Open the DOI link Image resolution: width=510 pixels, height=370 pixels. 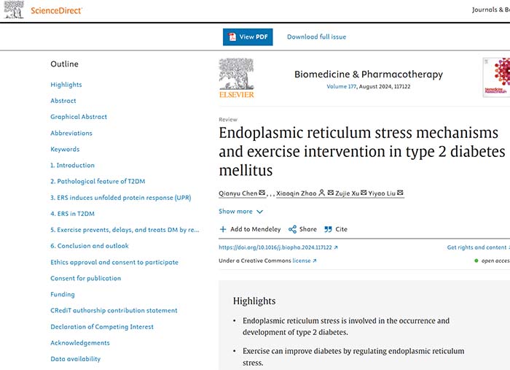click(x=278, y=247)
